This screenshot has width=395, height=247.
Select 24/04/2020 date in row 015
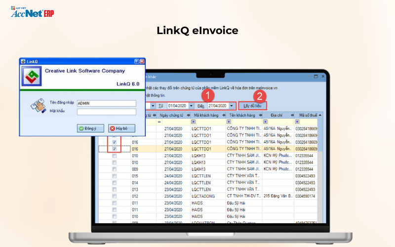point(173,176)
